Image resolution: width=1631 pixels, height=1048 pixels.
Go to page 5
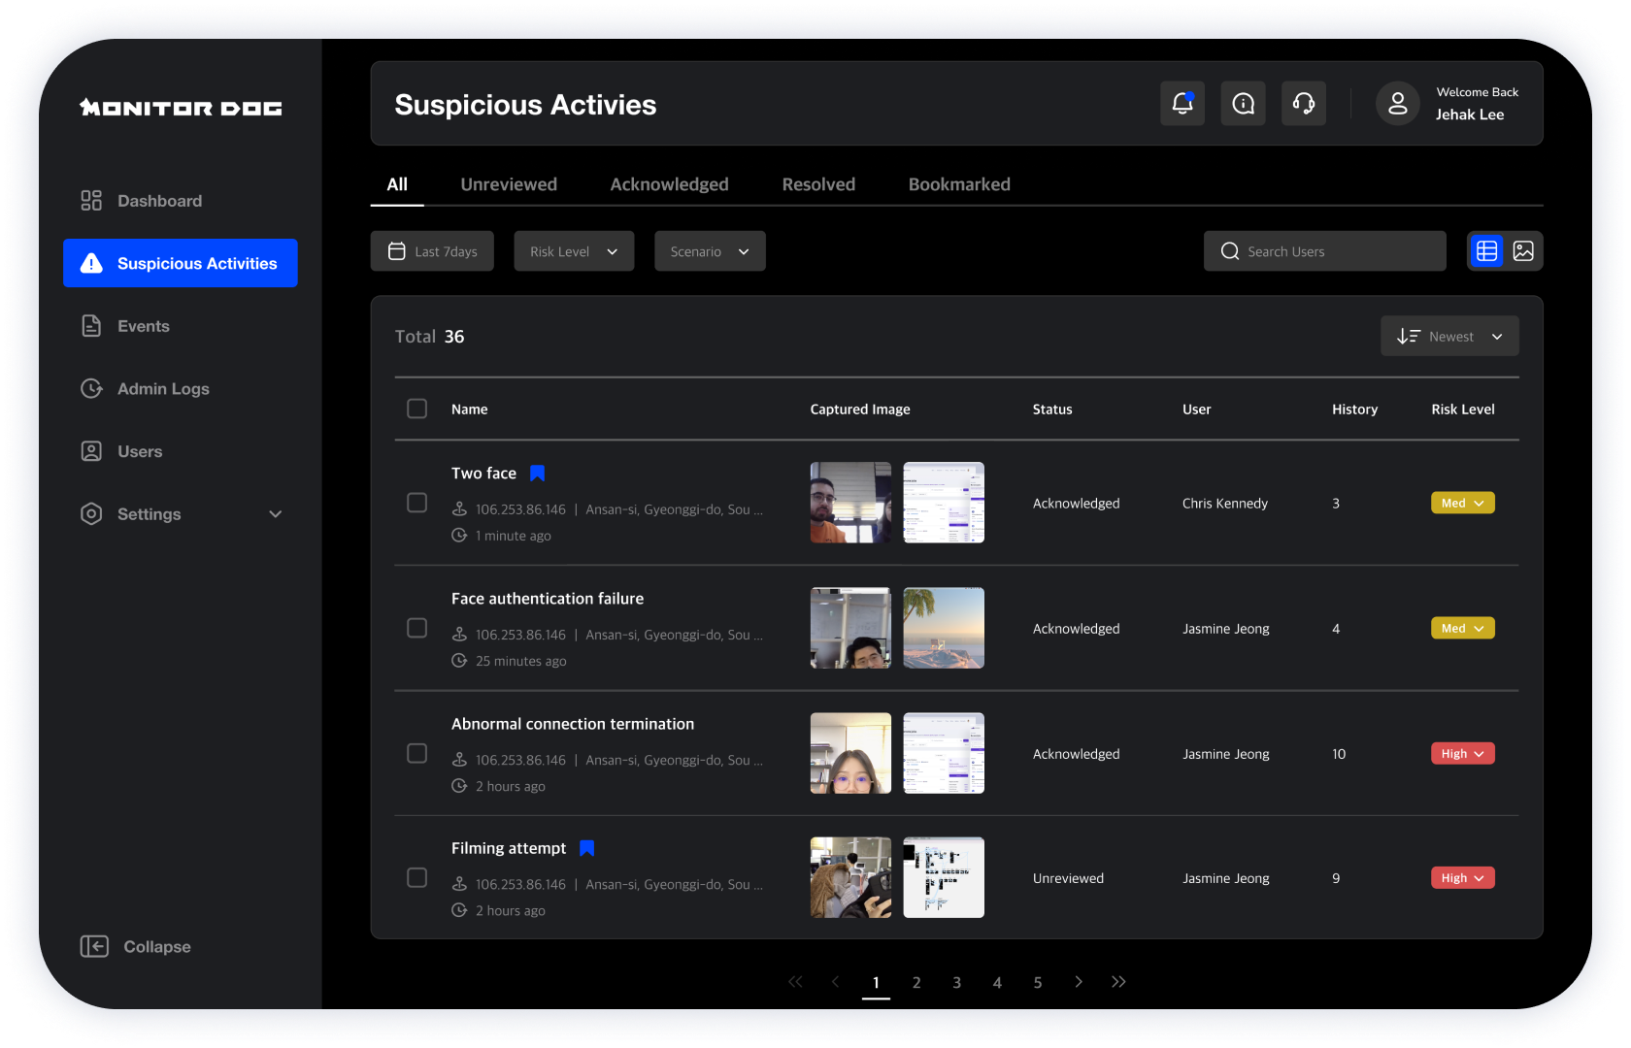click(x=1038, y=983)
